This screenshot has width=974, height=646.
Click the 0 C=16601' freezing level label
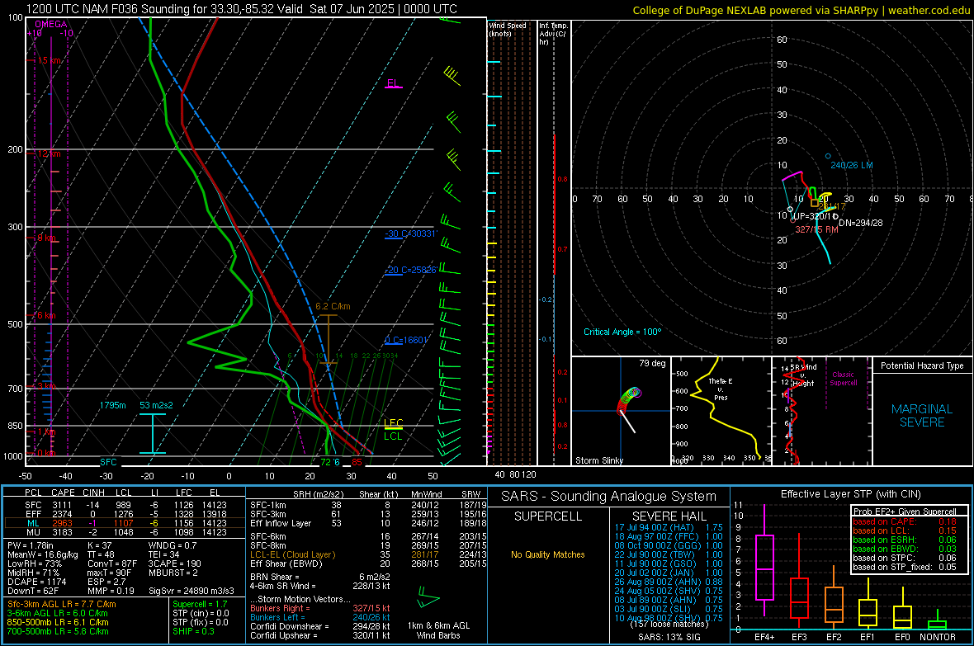[x=406, y=341]
